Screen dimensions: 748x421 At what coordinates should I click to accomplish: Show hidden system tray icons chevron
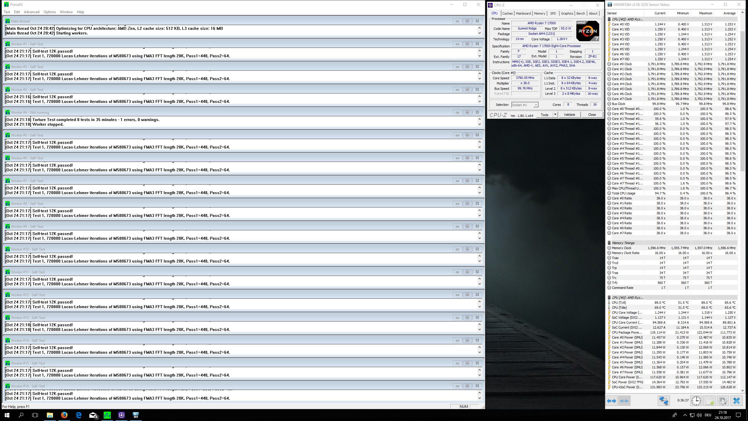click(685, 415)
